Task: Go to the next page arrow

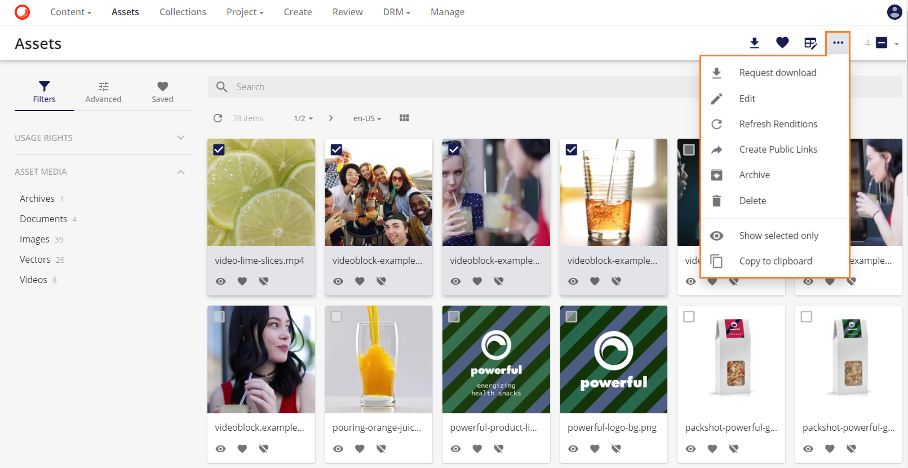Action: [x=331, y=118]
